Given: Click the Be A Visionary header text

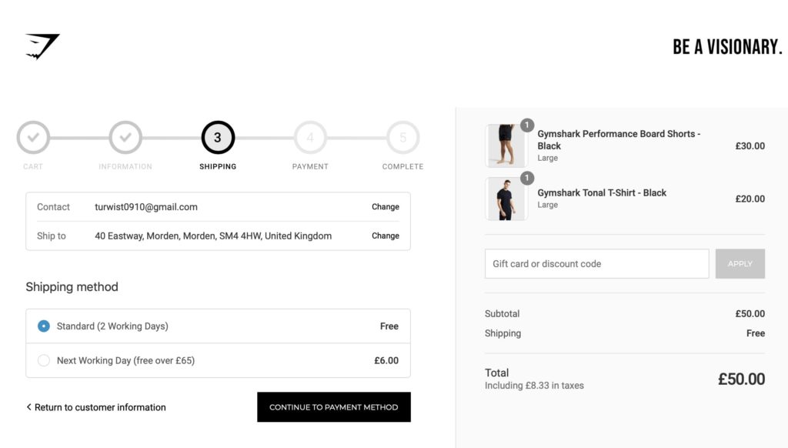Looking at the screenshot, I should (x=726, y=47).
